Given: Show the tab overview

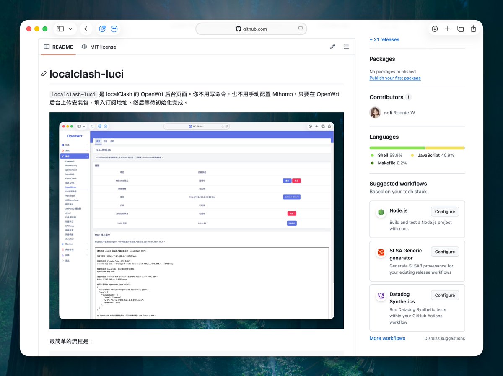Looking at the screenshot, I should pos(460,29).
